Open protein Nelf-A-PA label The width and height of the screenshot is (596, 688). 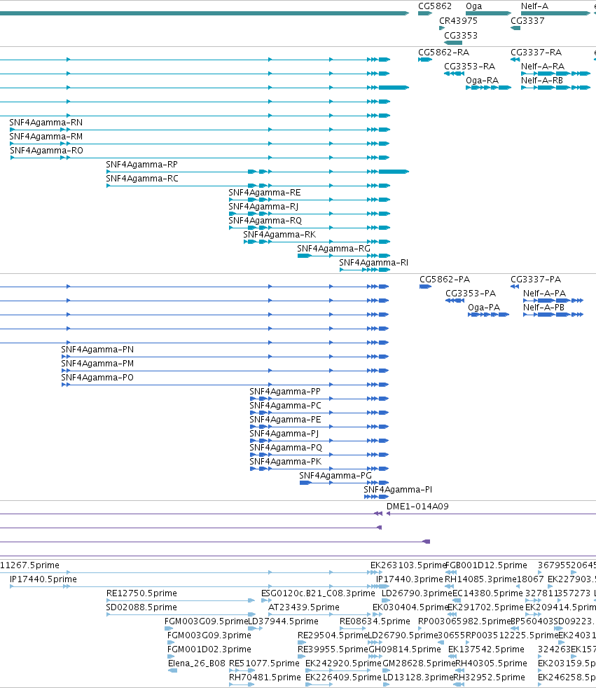click(544, 294)
